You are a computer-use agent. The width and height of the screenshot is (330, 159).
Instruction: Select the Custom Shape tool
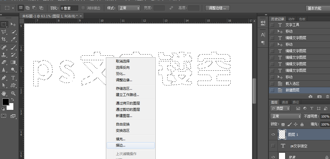coord(13,85)
